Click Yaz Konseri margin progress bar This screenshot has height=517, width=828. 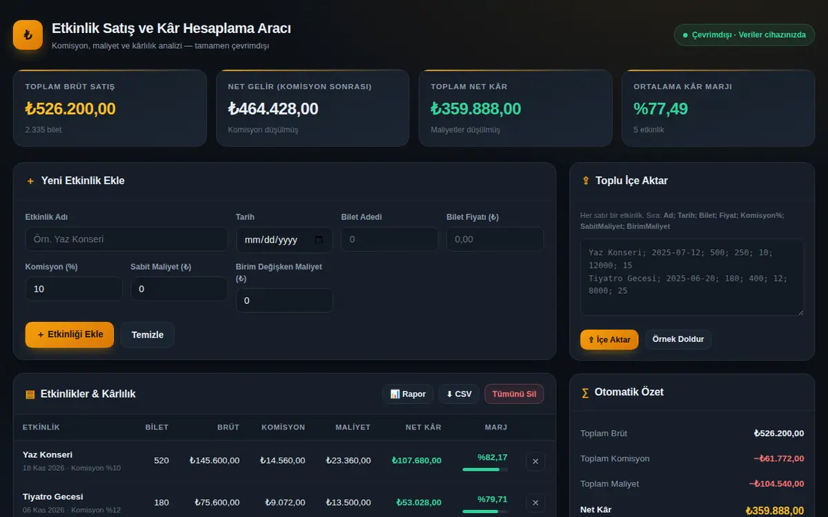pos(485,469)
